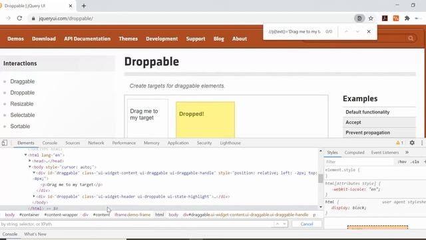Open What's New drawer tab
Viewport: 426px width, 240px height.
click(35, 234)
